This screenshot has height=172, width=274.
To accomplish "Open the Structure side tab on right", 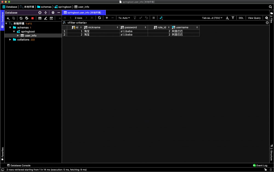I will click(x=272, y=153).
